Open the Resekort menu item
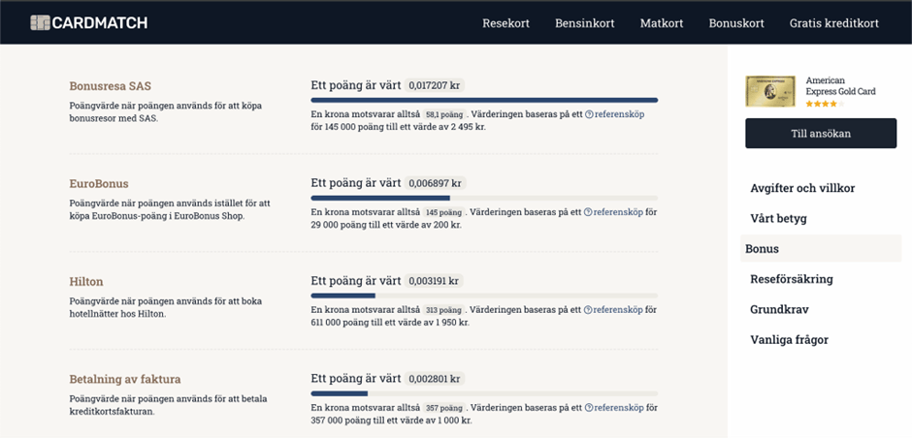This screenshot has height=438, width=912. point(505,23)
